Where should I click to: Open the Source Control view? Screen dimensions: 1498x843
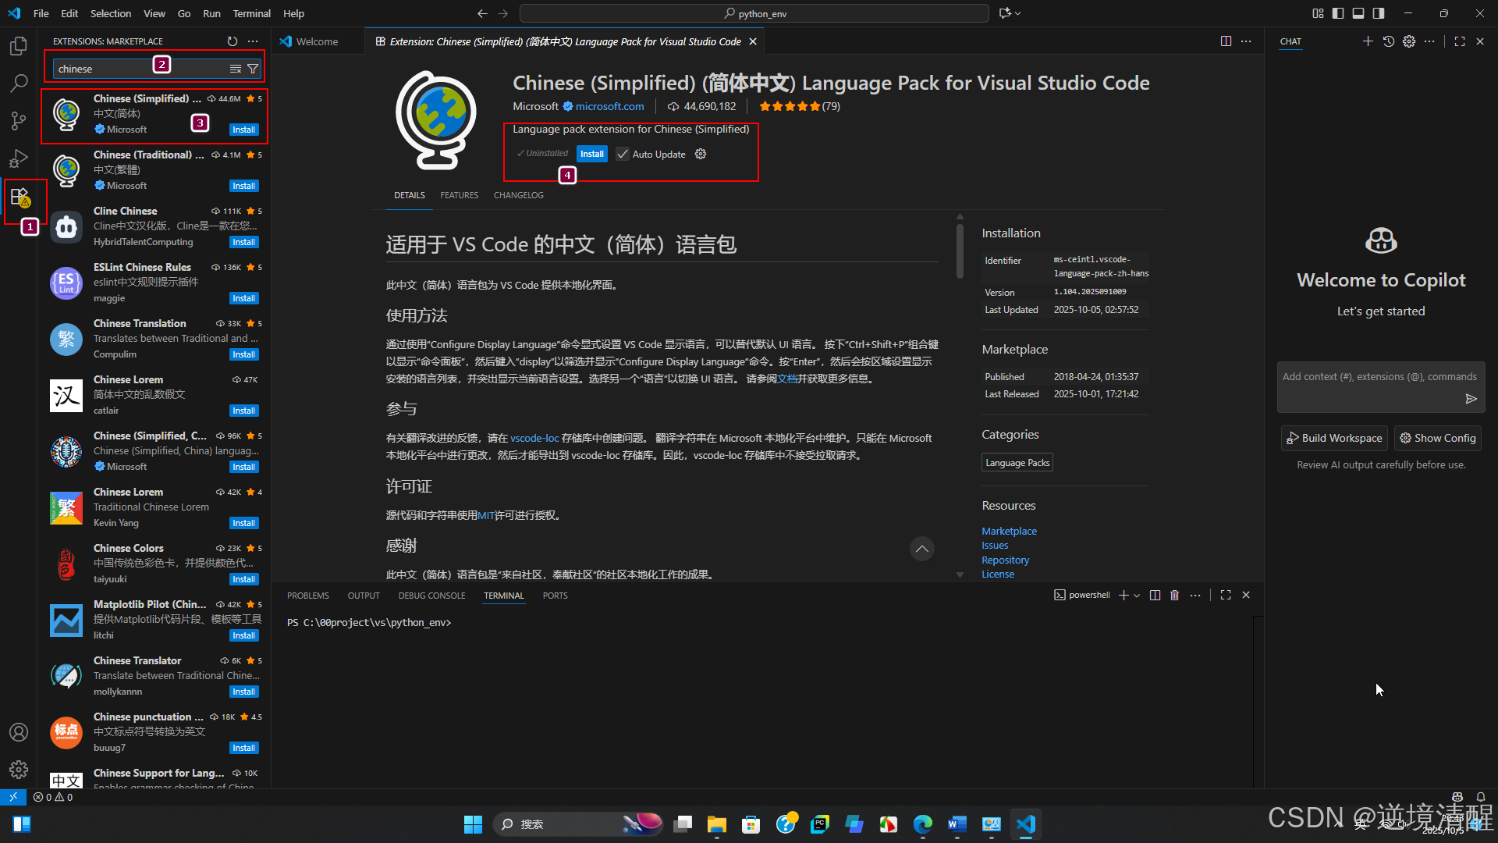coord(19,120)
